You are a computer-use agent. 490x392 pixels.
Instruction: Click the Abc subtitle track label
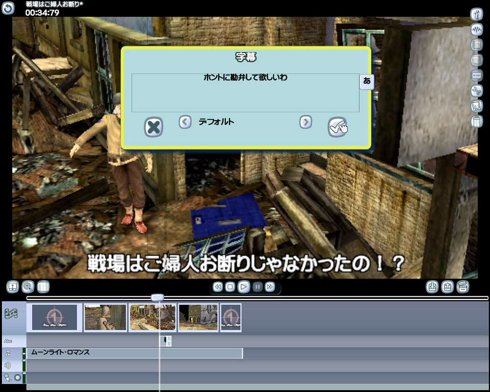click(x=8, y=341)
